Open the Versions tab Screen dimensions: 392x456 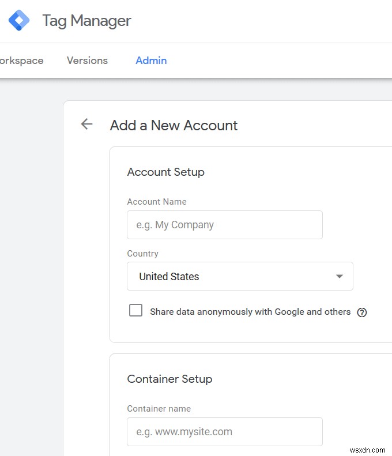(x=87, y=61)
